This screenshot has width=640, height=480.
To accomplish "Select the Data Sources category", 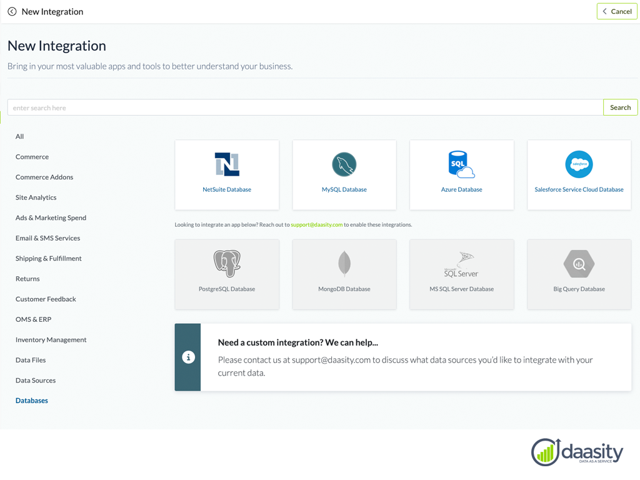I will [36, 381].
